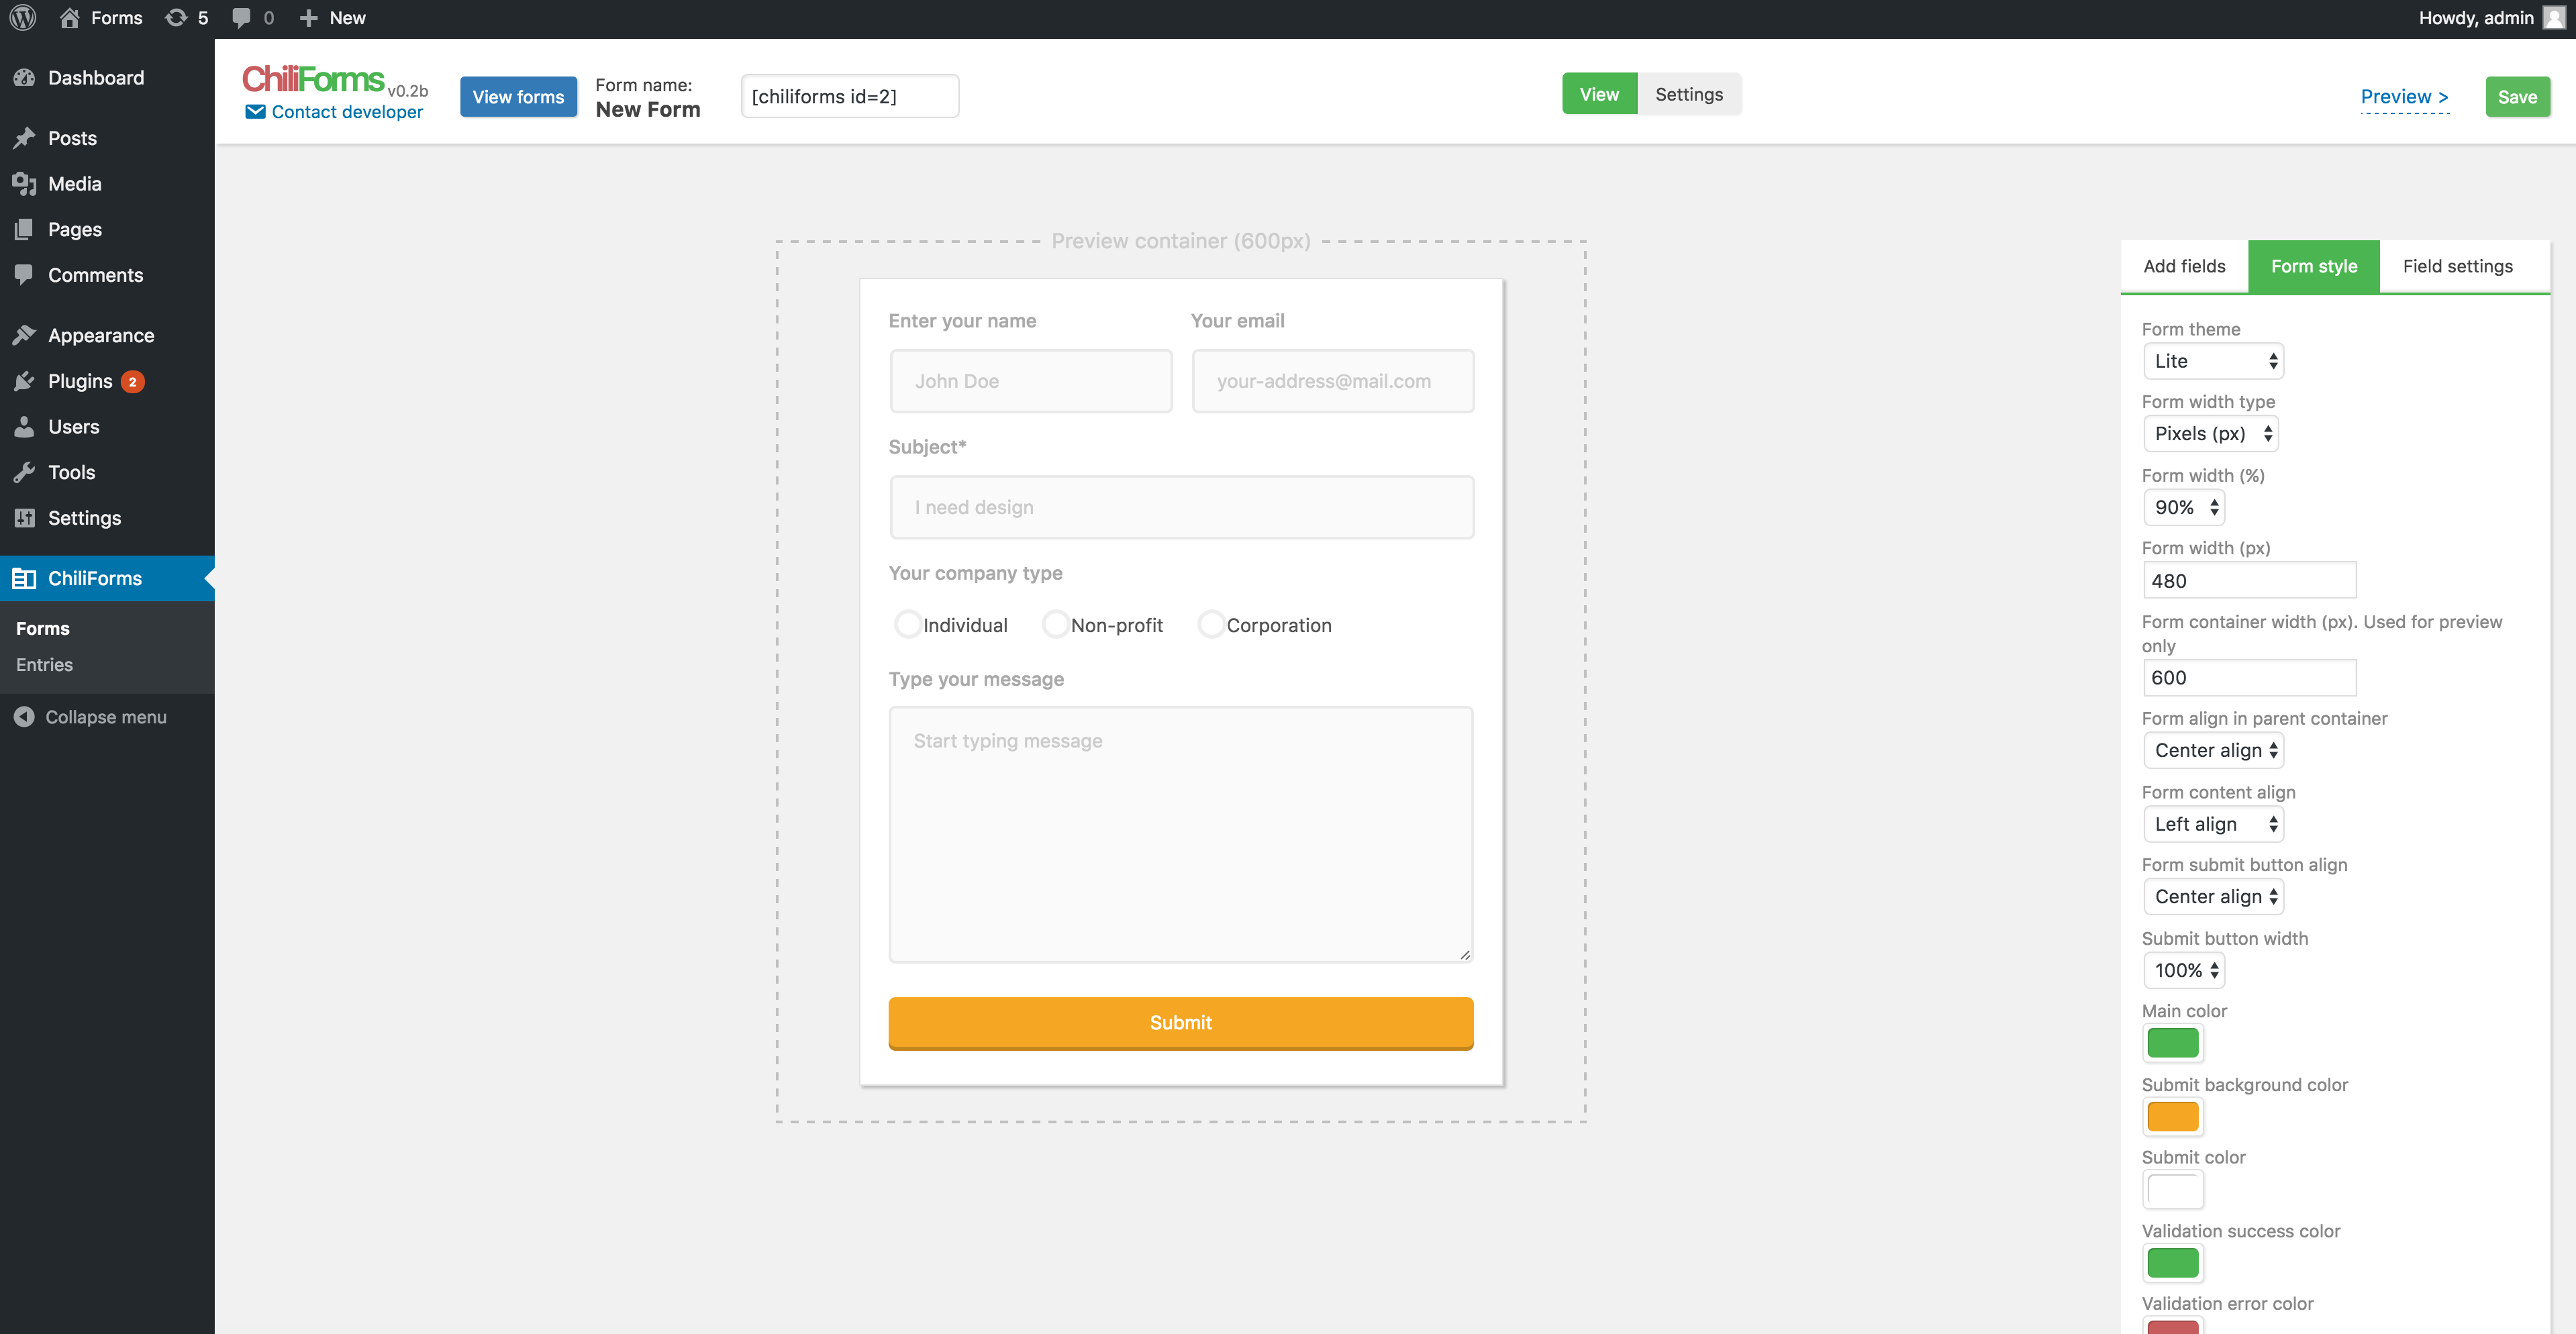This screenshot has height=1334, width=2576.
Task: Open the Preview link
Action: point(2404,97)
